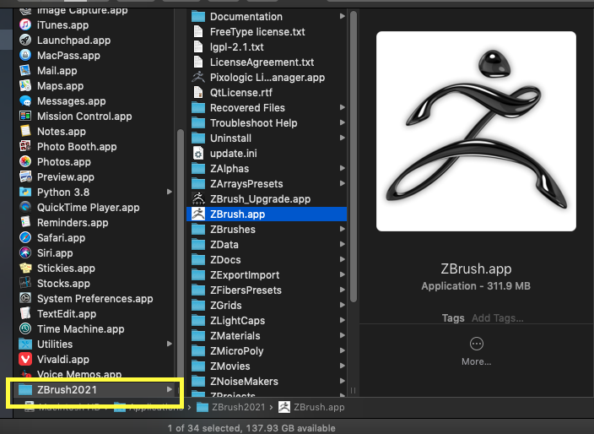Click the middle column scrollbar

[x=354, y=156]
